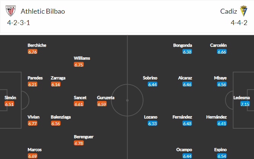Open Sancet player details

click(x=80, y=98)
